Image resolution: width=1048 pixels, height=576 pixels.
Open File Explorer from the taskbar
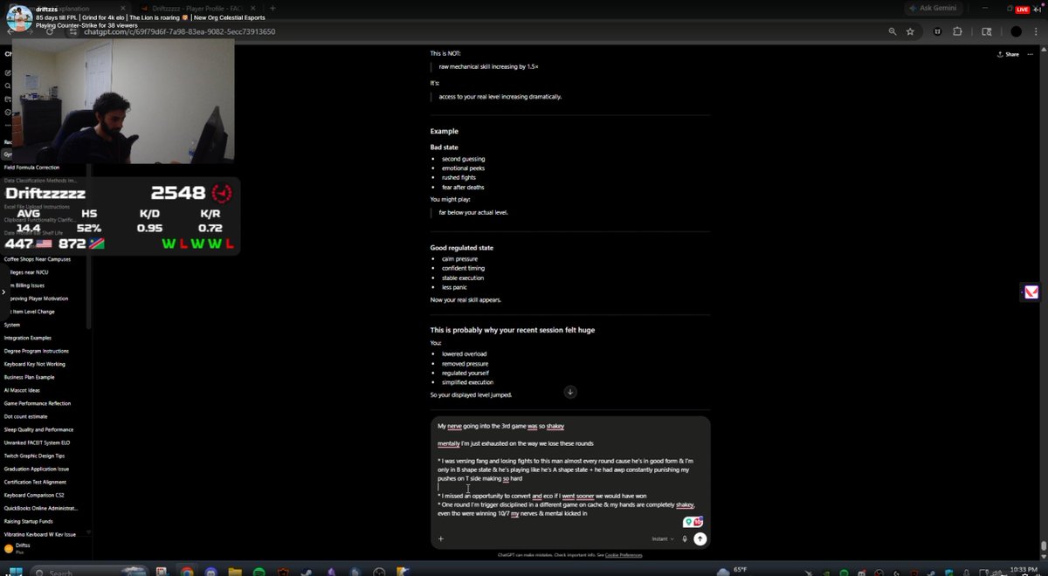pyautogui.click(x=234, y=572)
